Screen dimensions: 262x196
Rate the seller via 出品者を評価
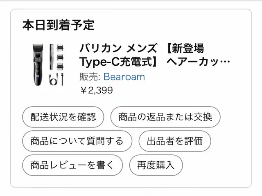[x=175, y=141]
